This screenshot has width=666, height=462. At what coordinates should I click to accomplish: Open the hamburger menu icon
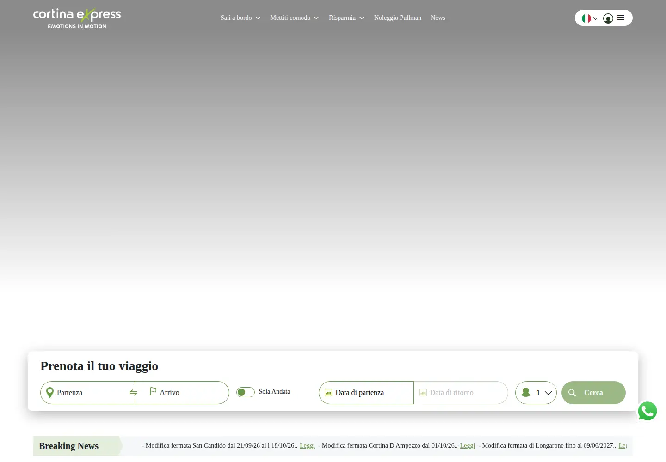(621, 18)
